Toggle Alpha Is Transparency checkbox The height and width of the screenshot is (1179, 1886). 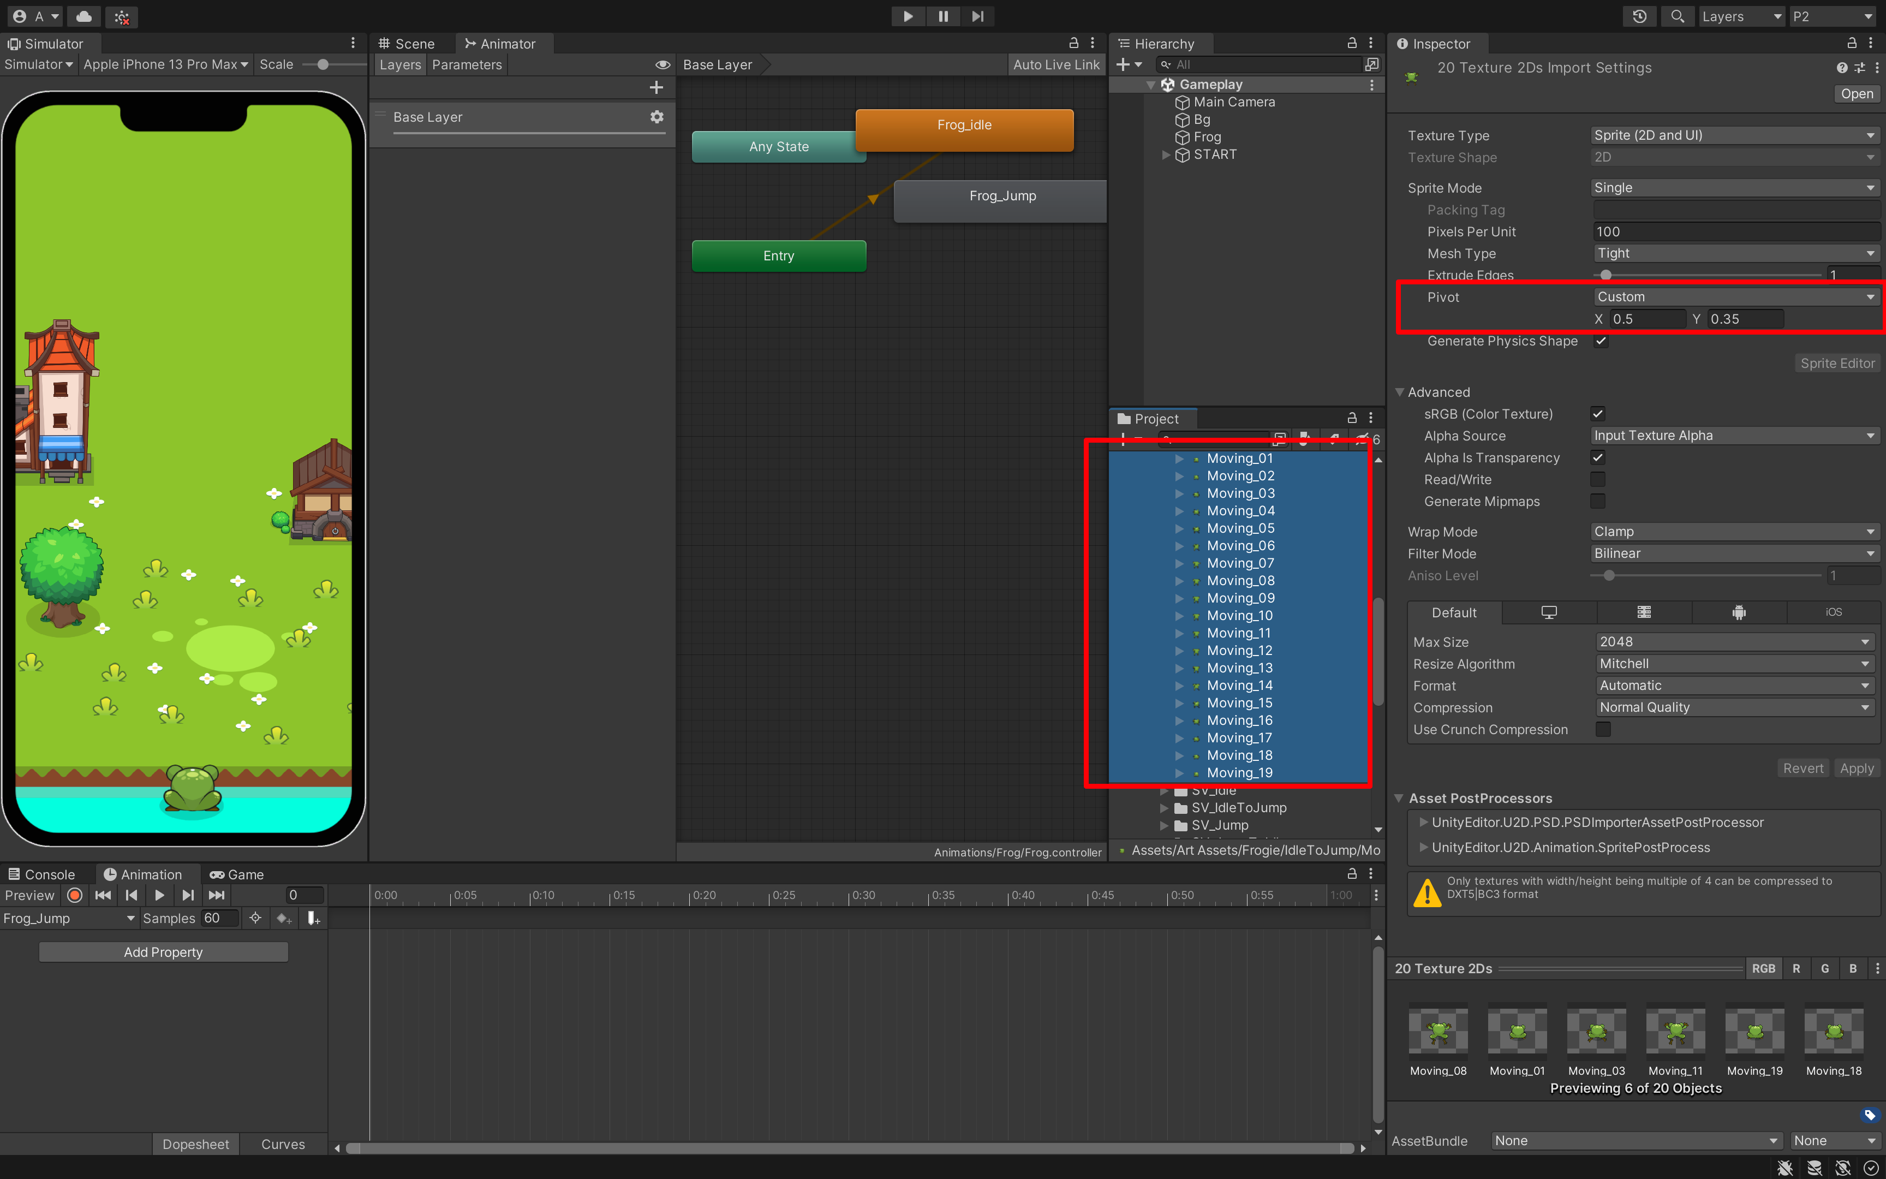click(x=1598, y=458)
